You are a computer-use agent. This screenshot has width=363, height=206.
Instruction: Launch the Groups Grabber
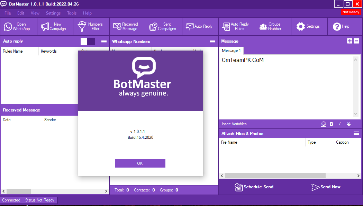(273, 26)
